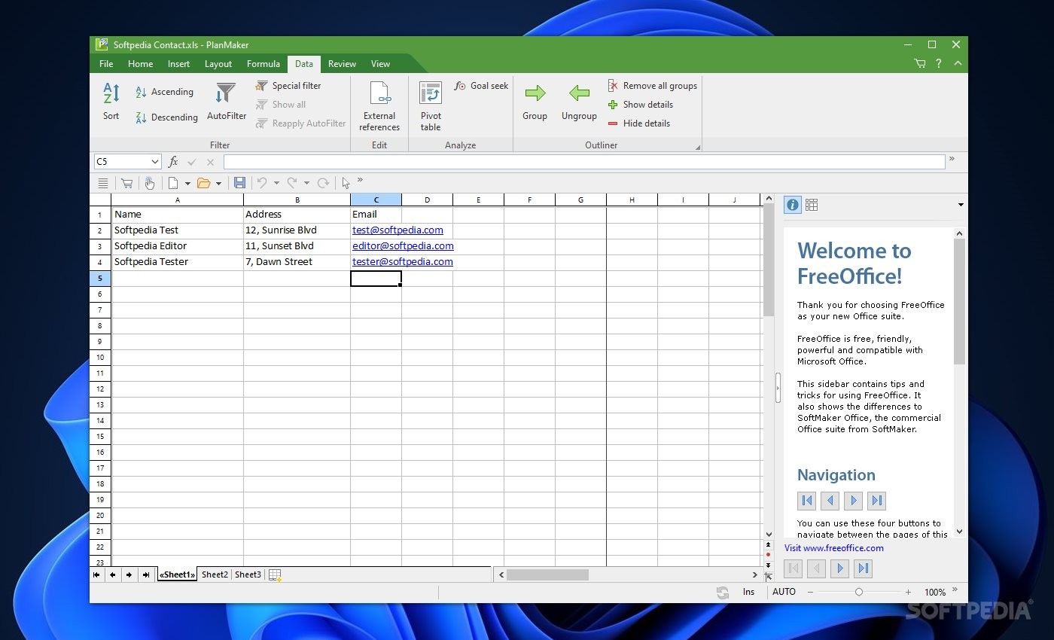This screenshot has width=1054, height=640.
Task: Expand the open folder dropdown arrow
Action: pyautogui.click(x=219, y=183)
